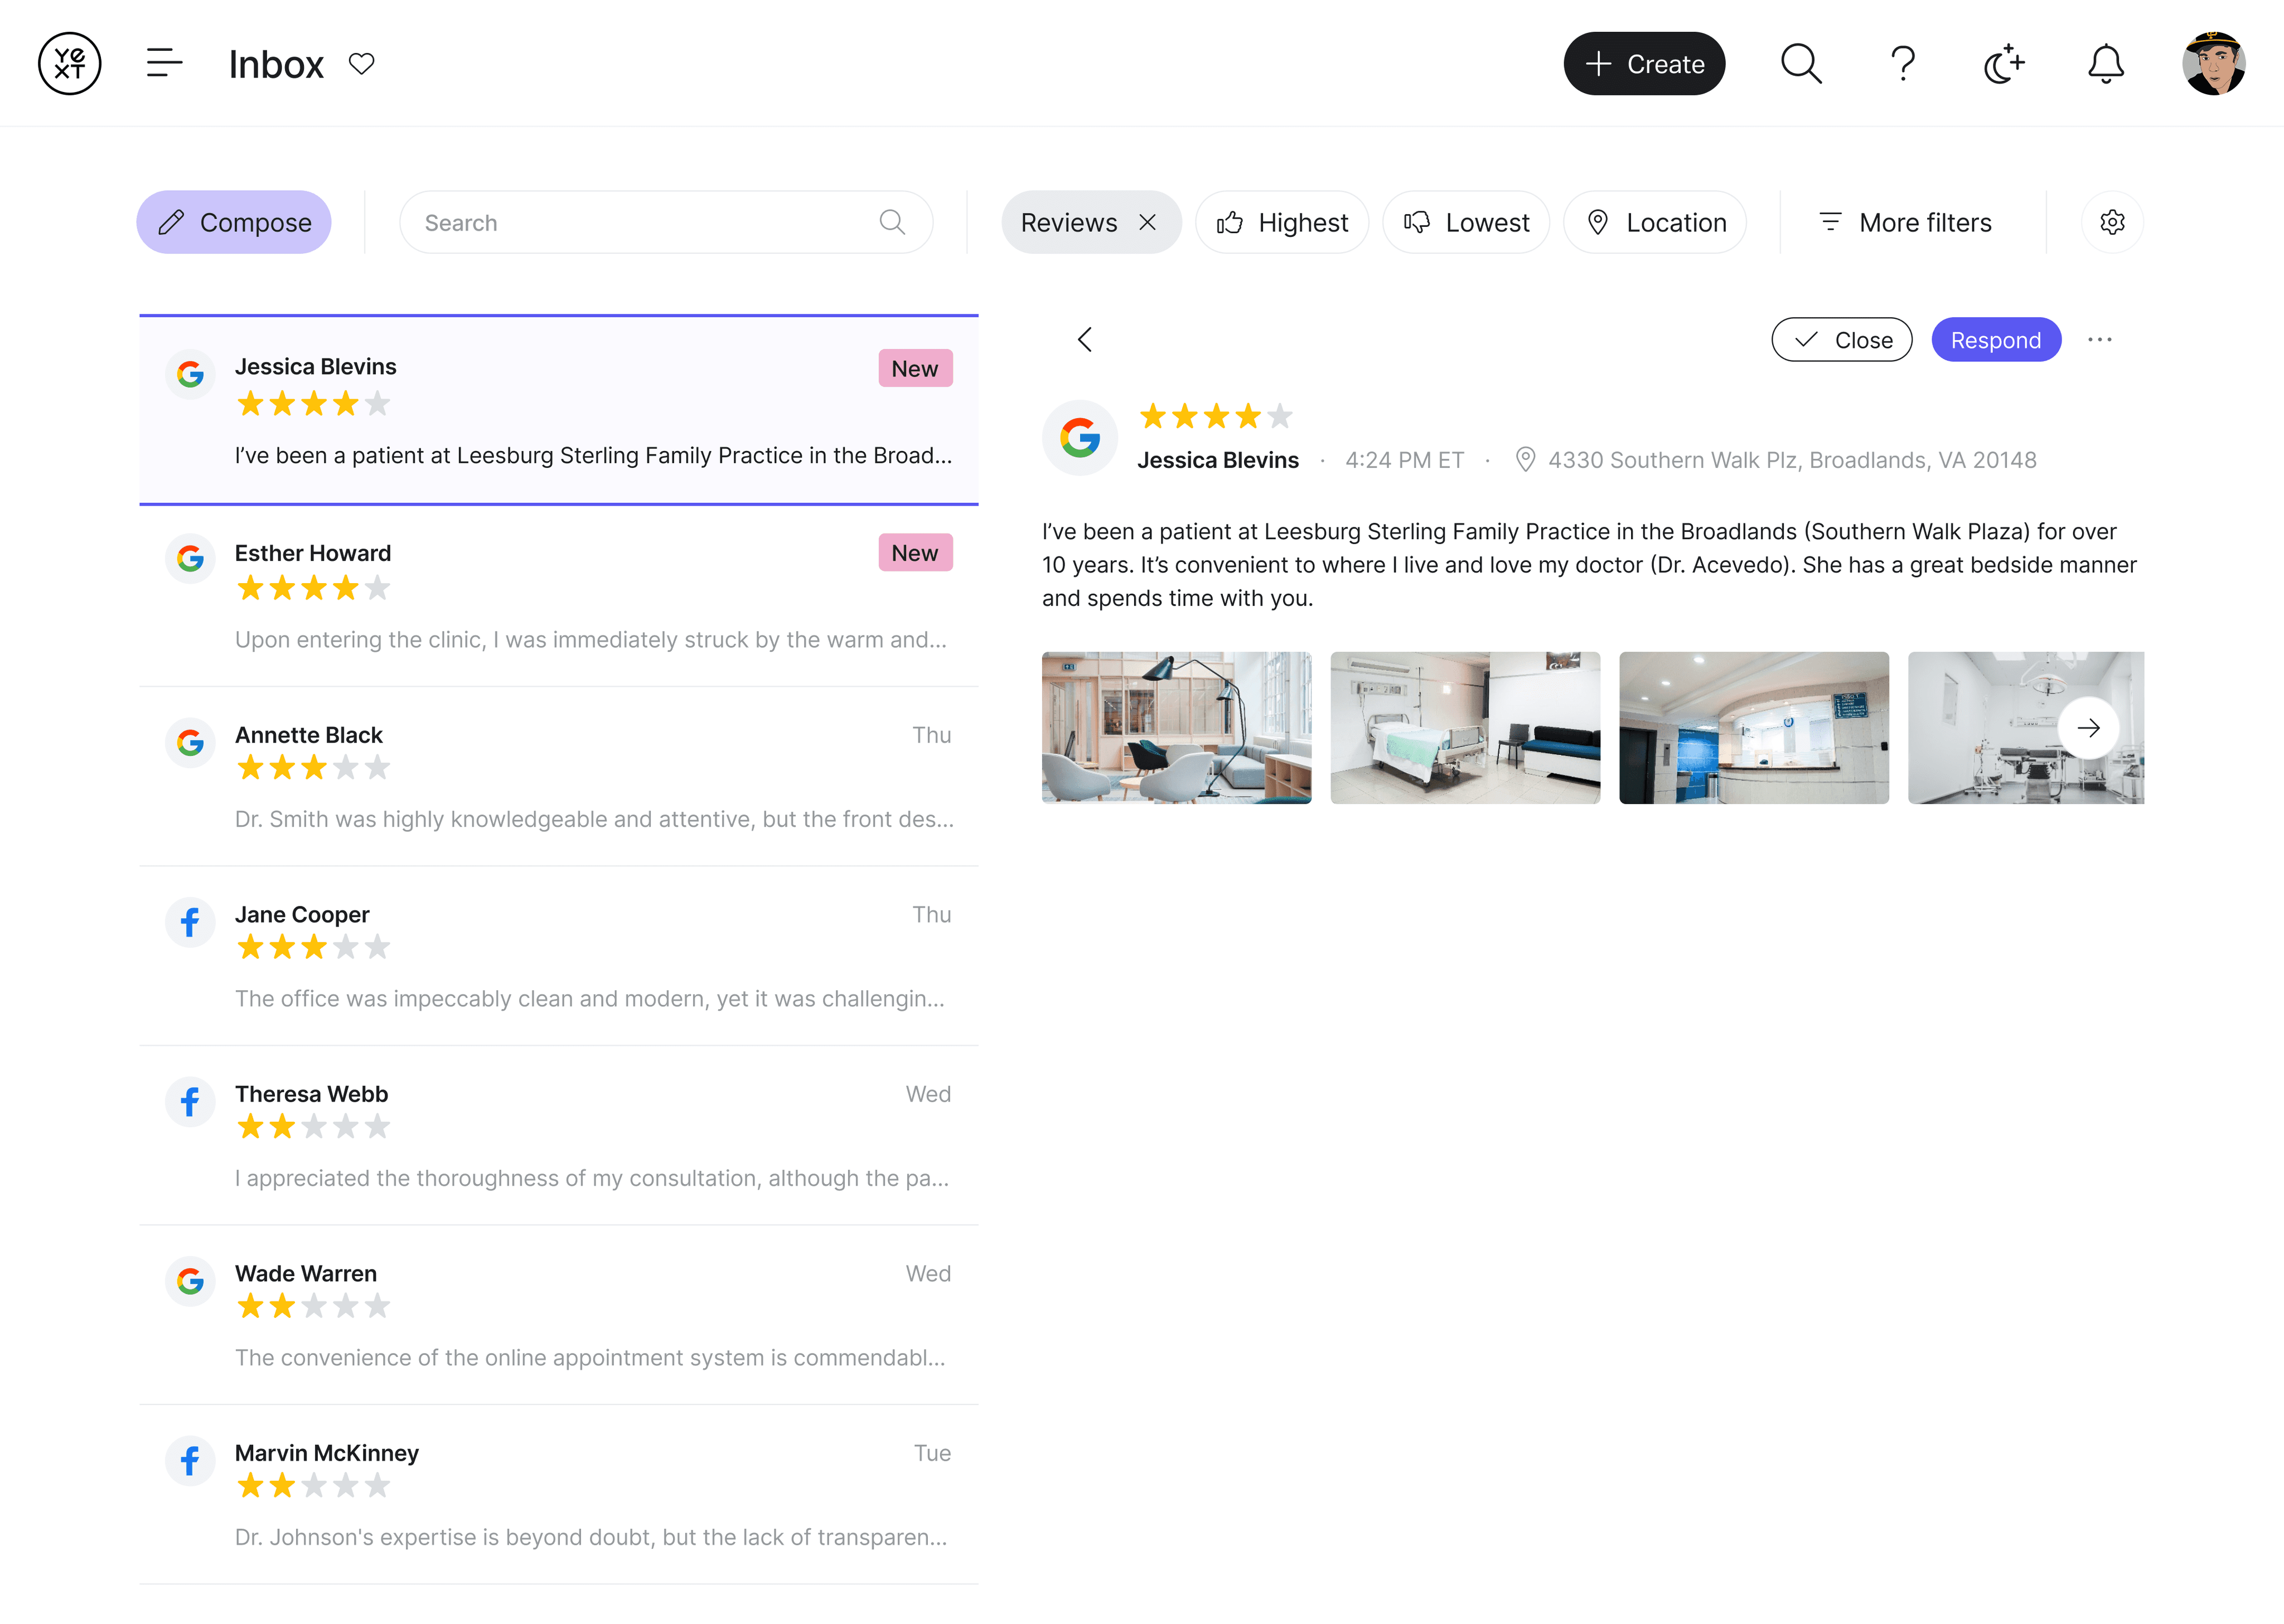2284x1624 pixels.
Task: Open notifications bell icon
Action: [2105, 63]
